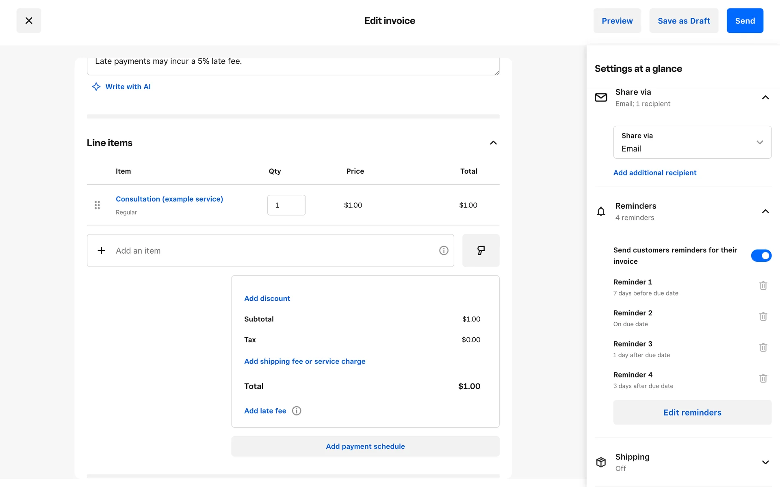
Task: Open Add additional recipient link
Action: click(x=654, y=173)
